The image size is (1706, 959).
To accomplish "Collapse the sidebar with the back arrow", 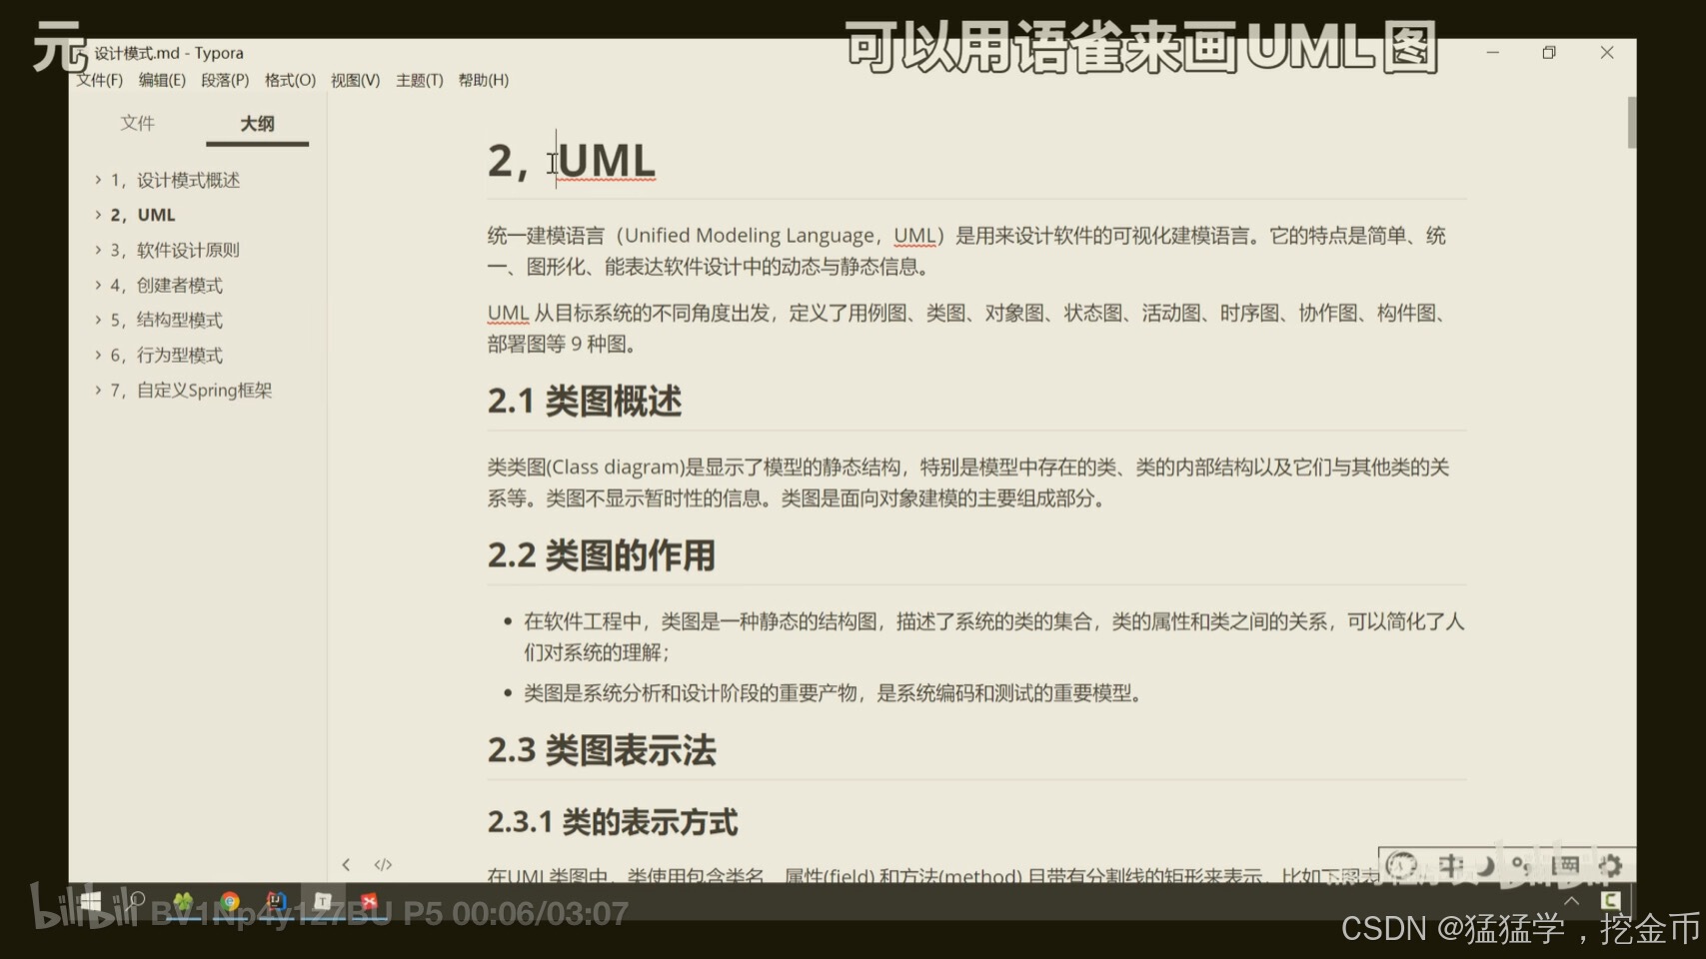I will pos(346,865).
